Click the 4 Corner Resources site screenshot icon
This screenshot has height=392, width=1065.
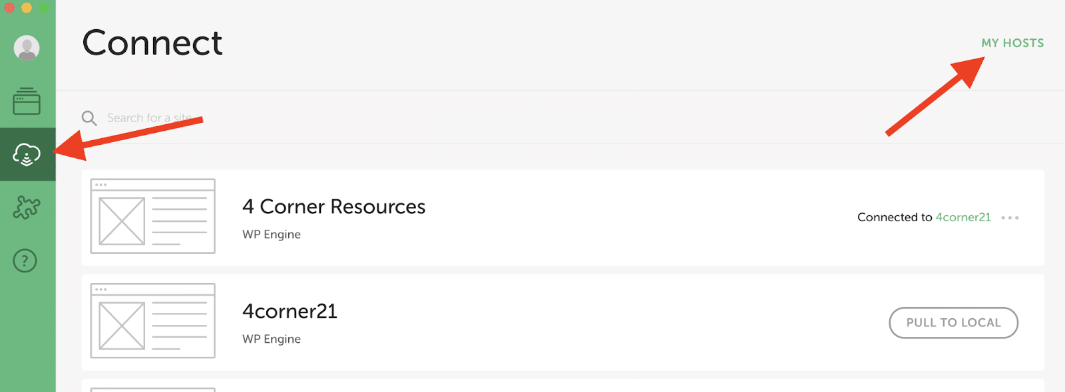(152, 216)
